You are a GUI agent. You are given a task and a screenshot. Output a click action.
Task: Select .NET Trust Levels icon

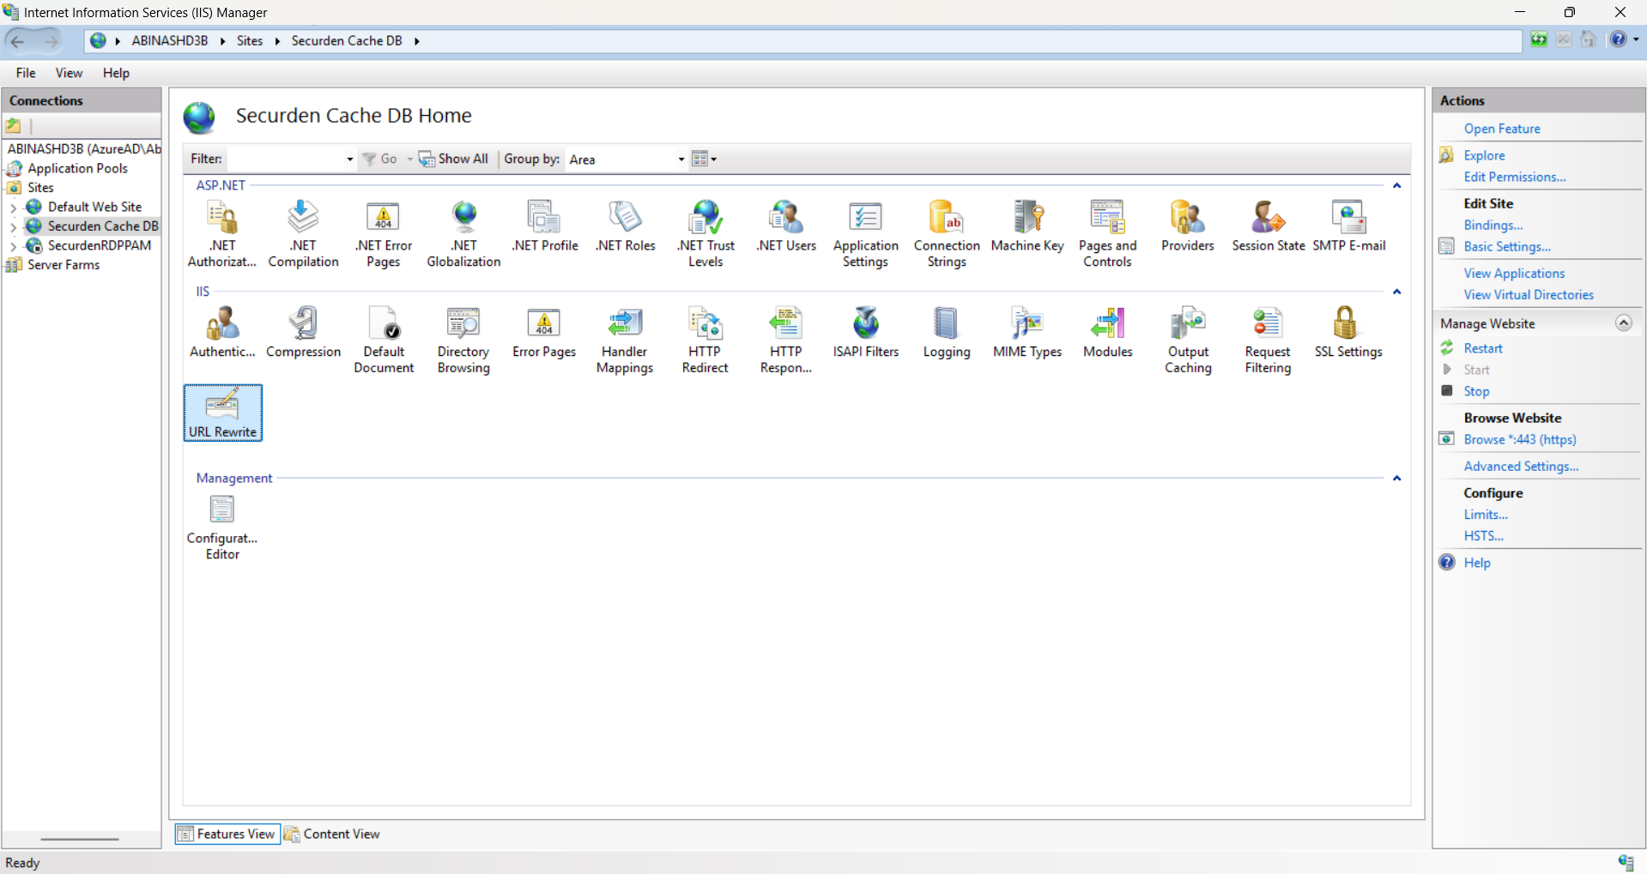(x=705, y=233)
